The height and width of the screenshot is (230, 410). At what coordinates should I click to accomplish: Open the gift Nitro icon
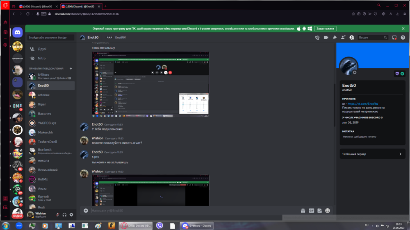[x=303, y=210]
